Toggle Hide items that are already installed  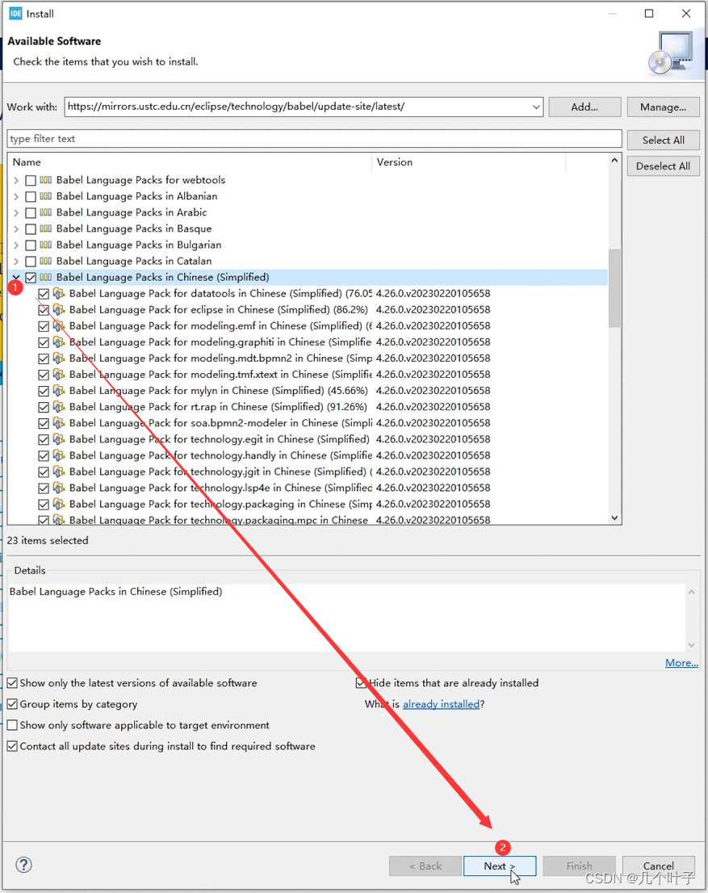click(361, 683)
